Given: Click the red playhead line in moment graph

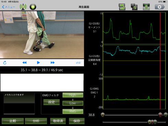Looking at the screenshot, I should [x=160, y=28].
